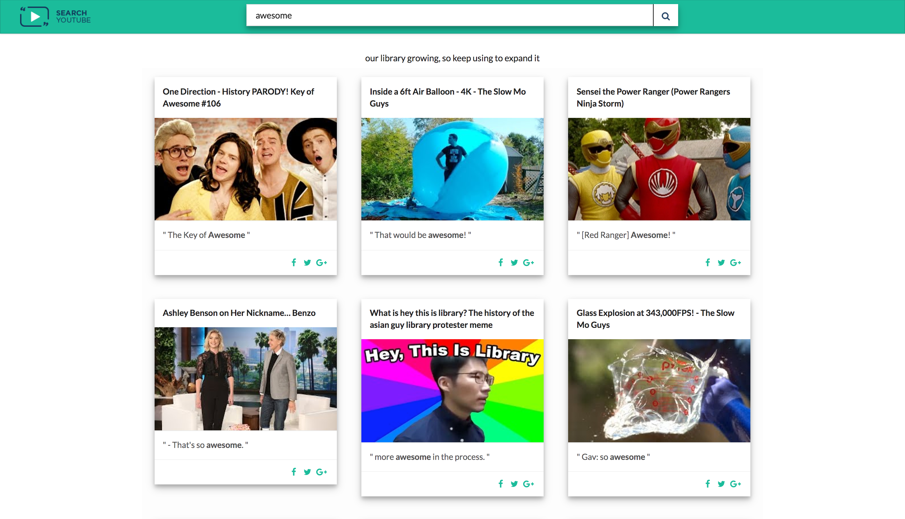The height and width of the screenshot is (519, 905).
Task: Share the library meme video on Twitter
Action: [x=514, y=484]
